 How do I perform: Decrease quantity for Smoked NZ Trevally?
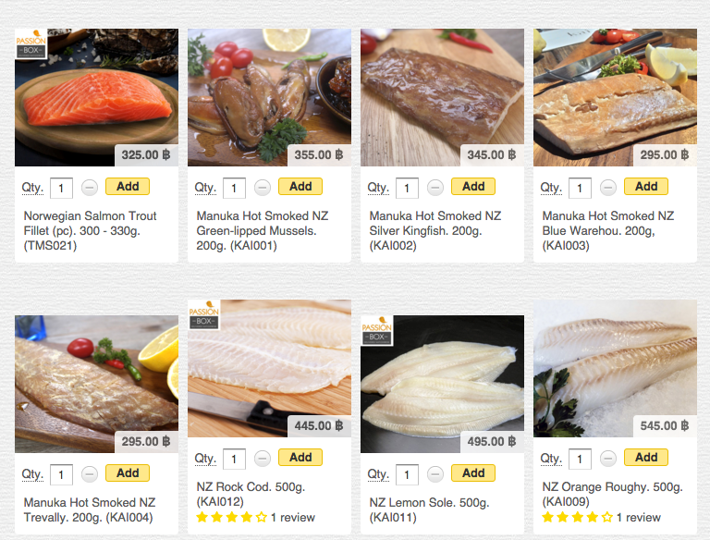(x=90, y=474)
